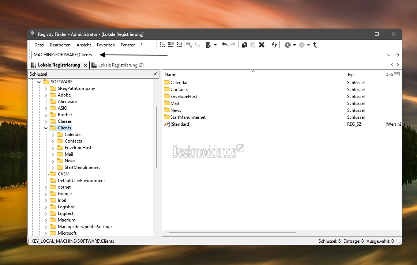Collapse the SOFTWARE tree node
Image resolution: width=417 pixels, height=265 pixels.
pyautogui.click(x=39, y=82)
